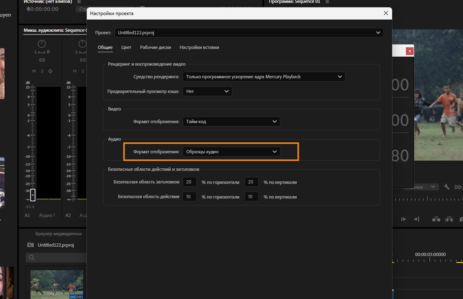Click the Lift button in Program monitor
The width and height of the screenshot is (463, 299).
pos(436,219)
